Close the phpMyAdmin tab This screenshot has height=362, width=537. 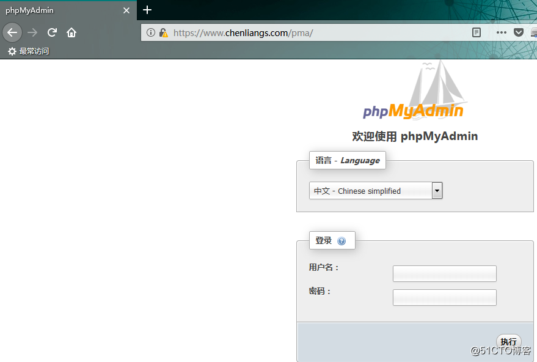(126, 10)
